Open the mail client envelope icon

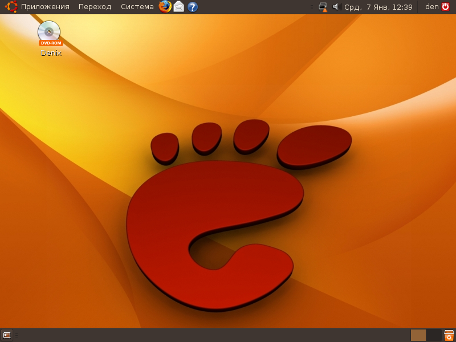pos(178,7)
